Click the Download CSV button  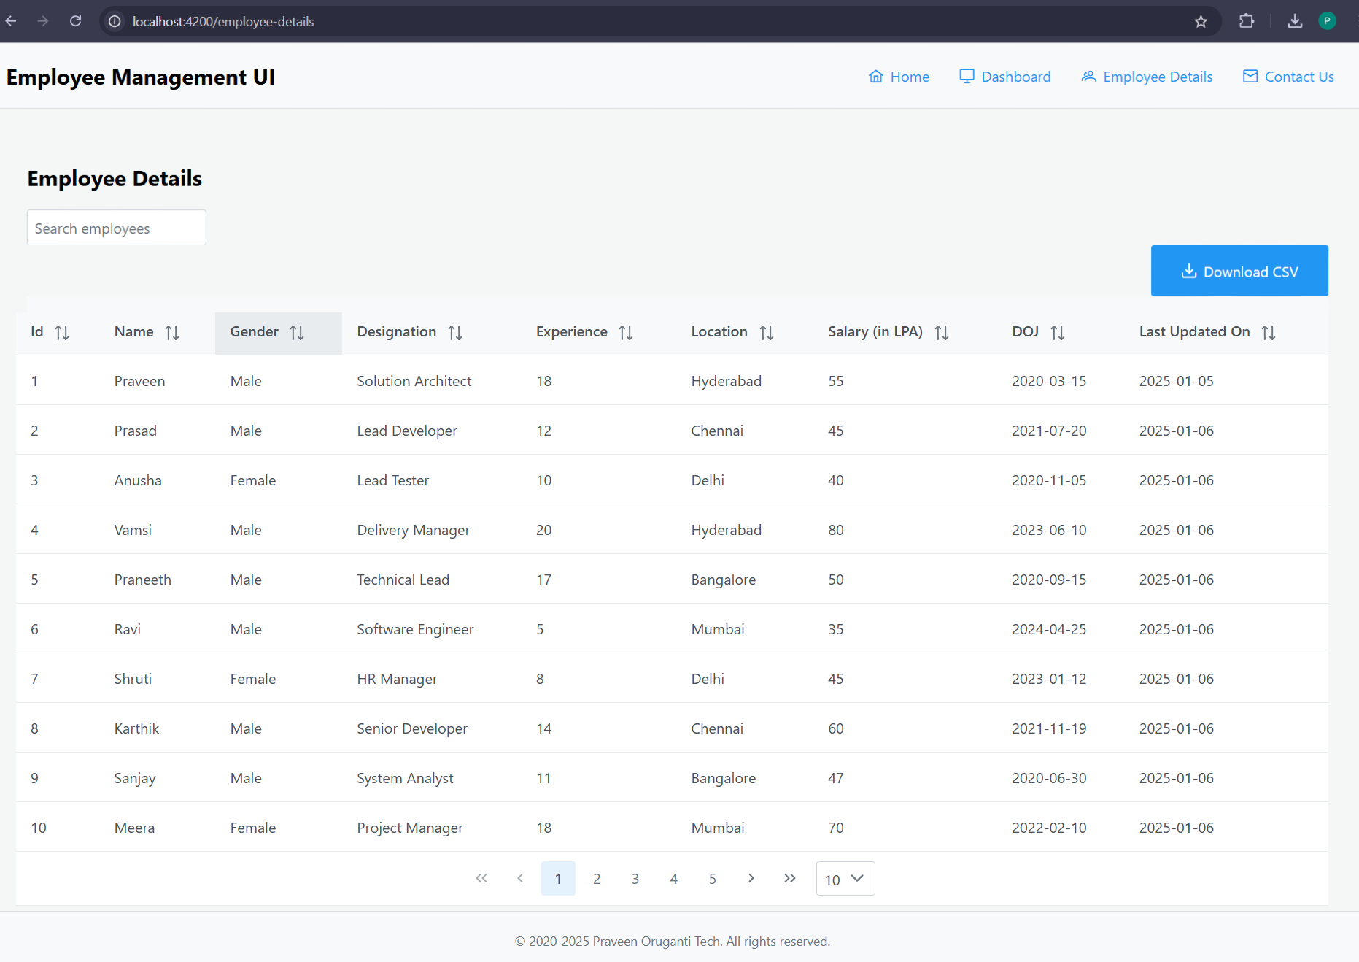(1239, 271)
